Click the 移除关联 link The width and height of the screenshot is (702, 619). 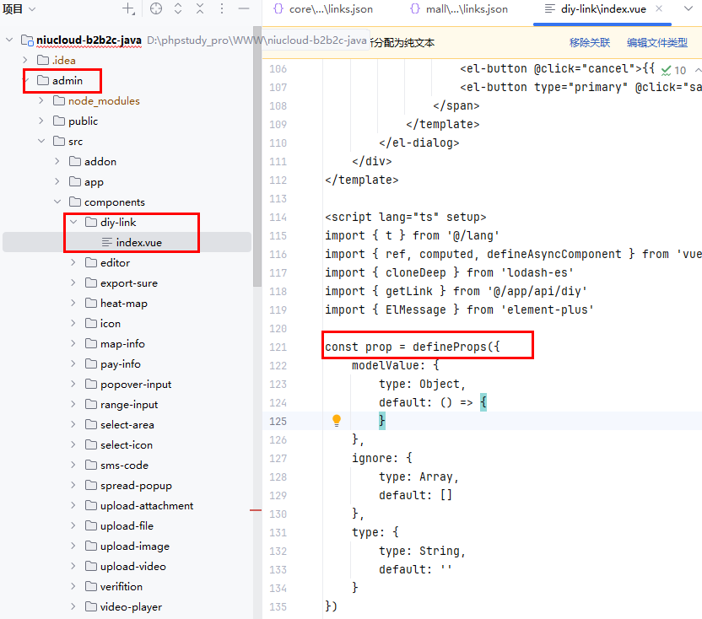click(x=590, y=43)
